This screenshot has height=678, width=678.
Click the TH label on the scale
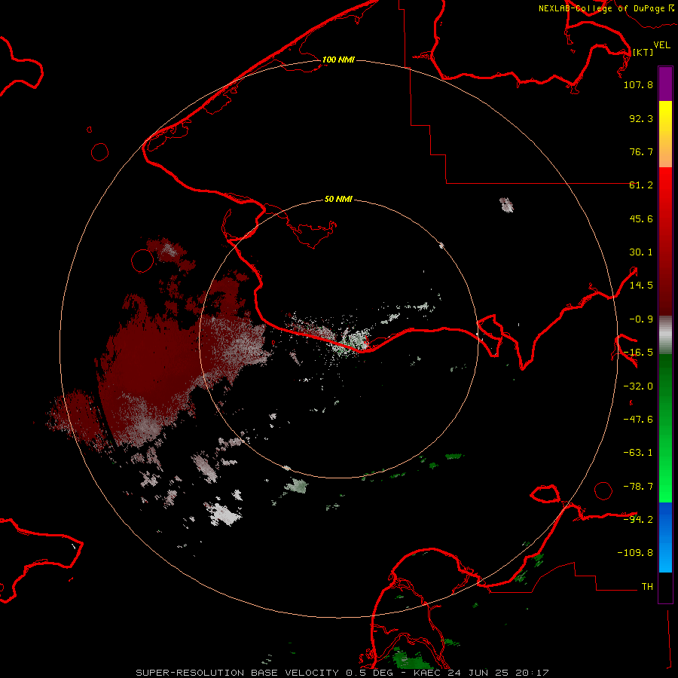[x=647, y=587]
